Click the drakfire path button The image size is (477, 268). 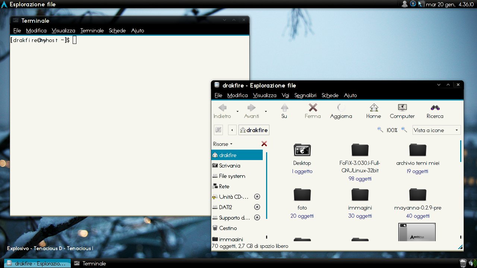tap(254, 130)
